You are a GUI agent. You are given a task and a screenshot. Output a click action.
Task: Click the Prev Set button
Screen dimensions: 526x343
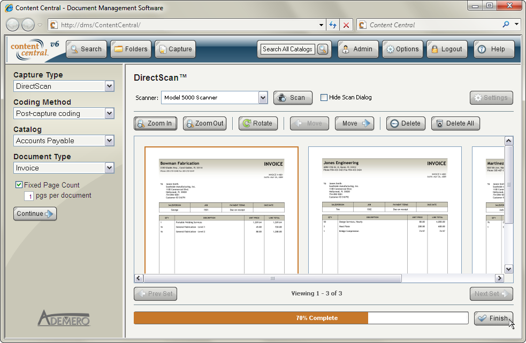click(x=155, y=294)
